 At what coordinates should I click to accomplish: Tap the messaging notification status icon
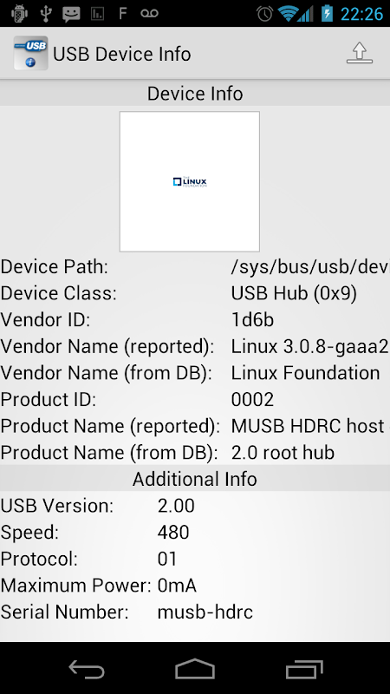pyautogui.click(x=71, y=14)
